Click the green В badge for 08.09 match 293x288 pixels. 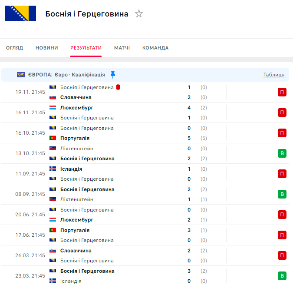[x=282, y=194]
